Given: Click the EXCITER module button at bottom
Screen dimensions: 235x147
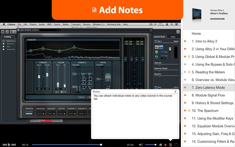Looking at the screenshot, I should pos(61,113).
